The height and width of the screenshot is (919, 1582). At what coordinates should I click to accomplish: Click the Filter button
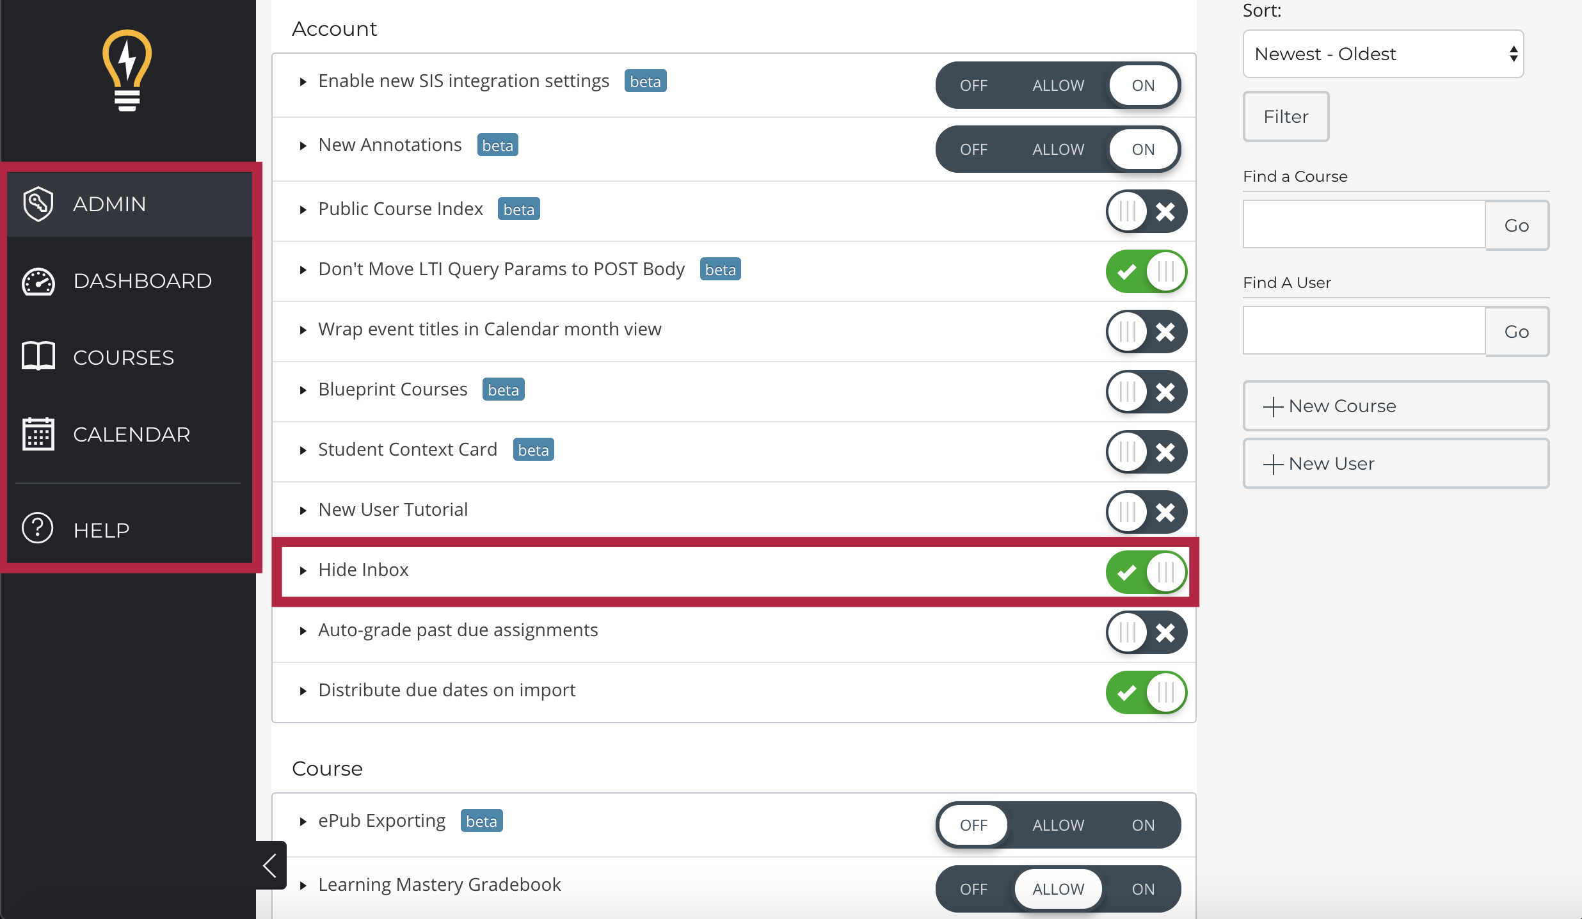point(1286,116)
